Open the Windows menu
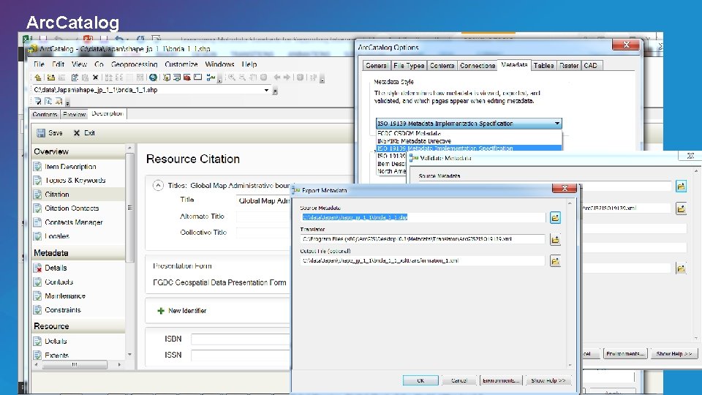This screenshot has width=702, height=395. [x=219, y=64]
